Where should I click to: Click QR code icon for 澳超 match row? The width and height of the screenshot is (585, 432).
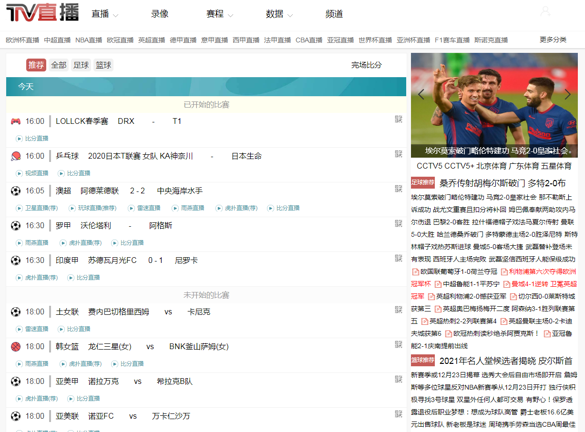(399, 189)
